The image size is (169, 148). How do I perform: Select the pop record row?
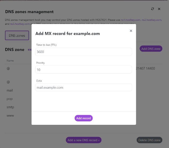pyautogui.click(x=9, y=99)
